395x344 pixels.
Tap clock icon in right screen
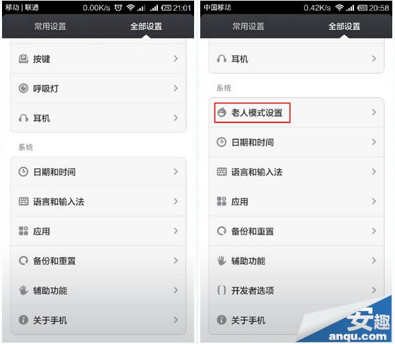pyautogui.click(x=221, y=142)
